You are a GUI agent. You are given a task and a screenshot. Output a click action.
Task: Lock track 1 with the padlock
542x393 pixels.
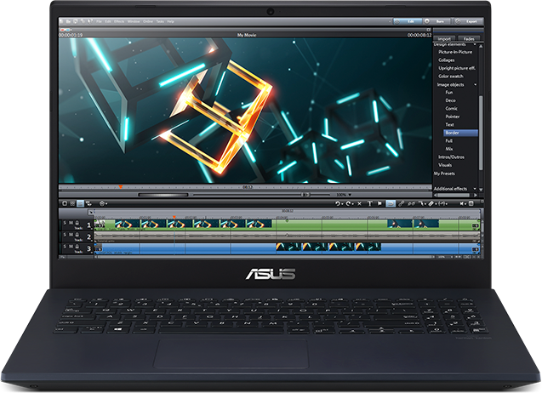(77, 223)
